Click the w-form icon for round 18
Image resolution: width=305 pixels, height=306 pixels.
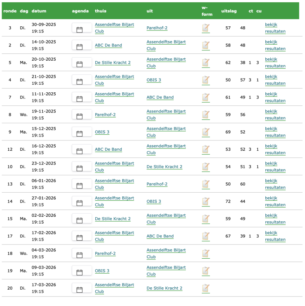coord(205,254)
